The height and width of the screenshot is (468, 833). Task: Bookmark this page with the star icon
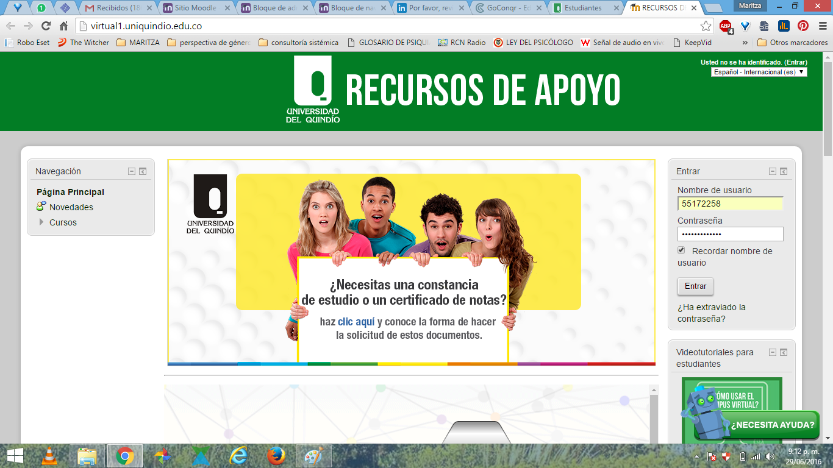(x=706, y=26)
